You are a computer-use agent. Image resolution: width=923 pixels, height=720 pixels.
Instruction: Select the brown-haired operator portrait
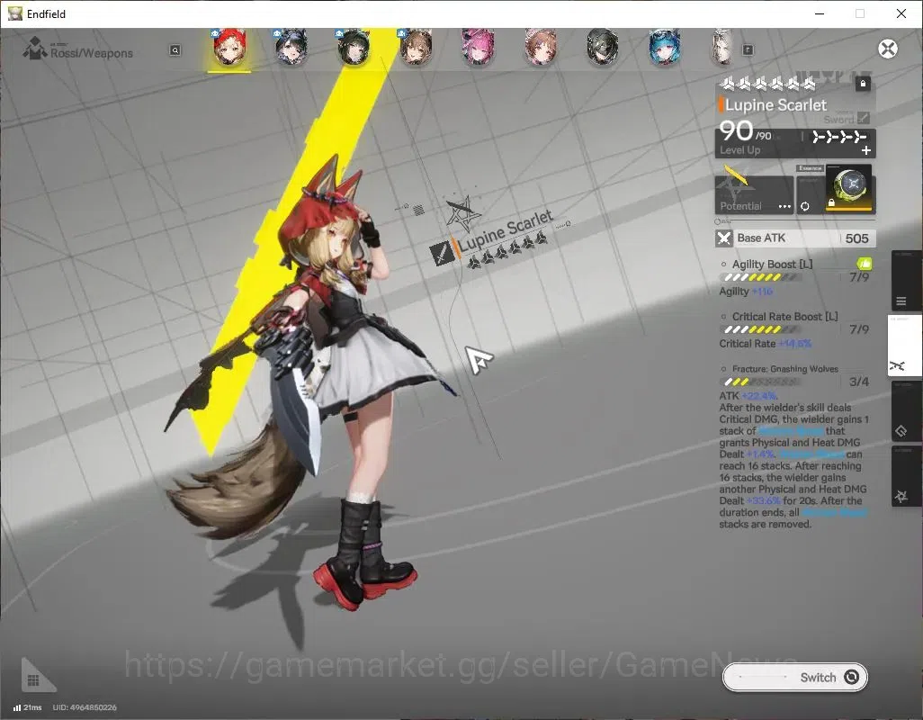click(x=416, y=48)
